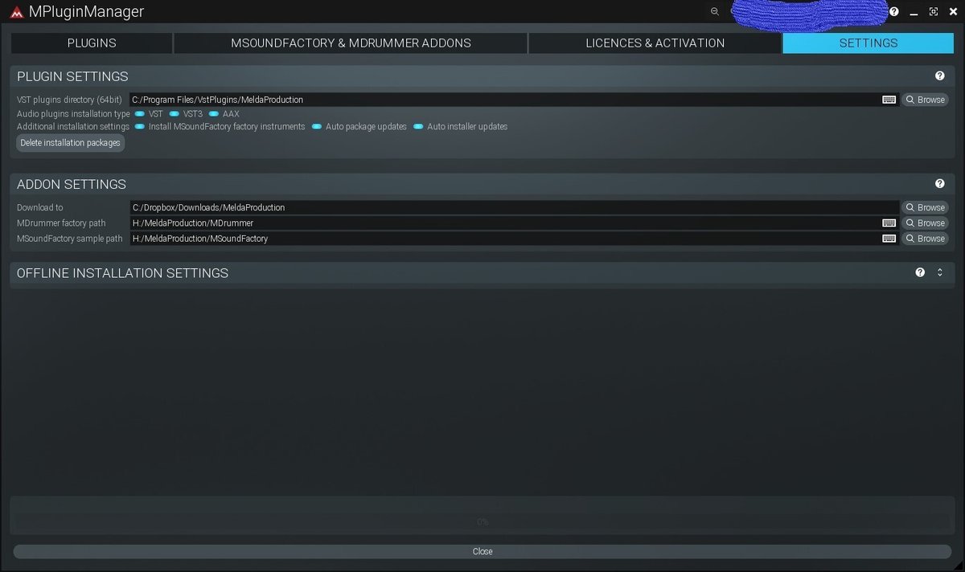
Task: Click the VST plugins directory path field
Action: pos(514,100)
